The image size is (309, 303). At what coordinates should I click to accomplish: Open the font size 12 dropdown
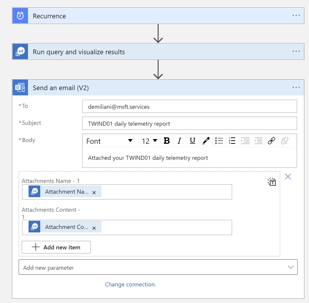[x=150, y=141]
